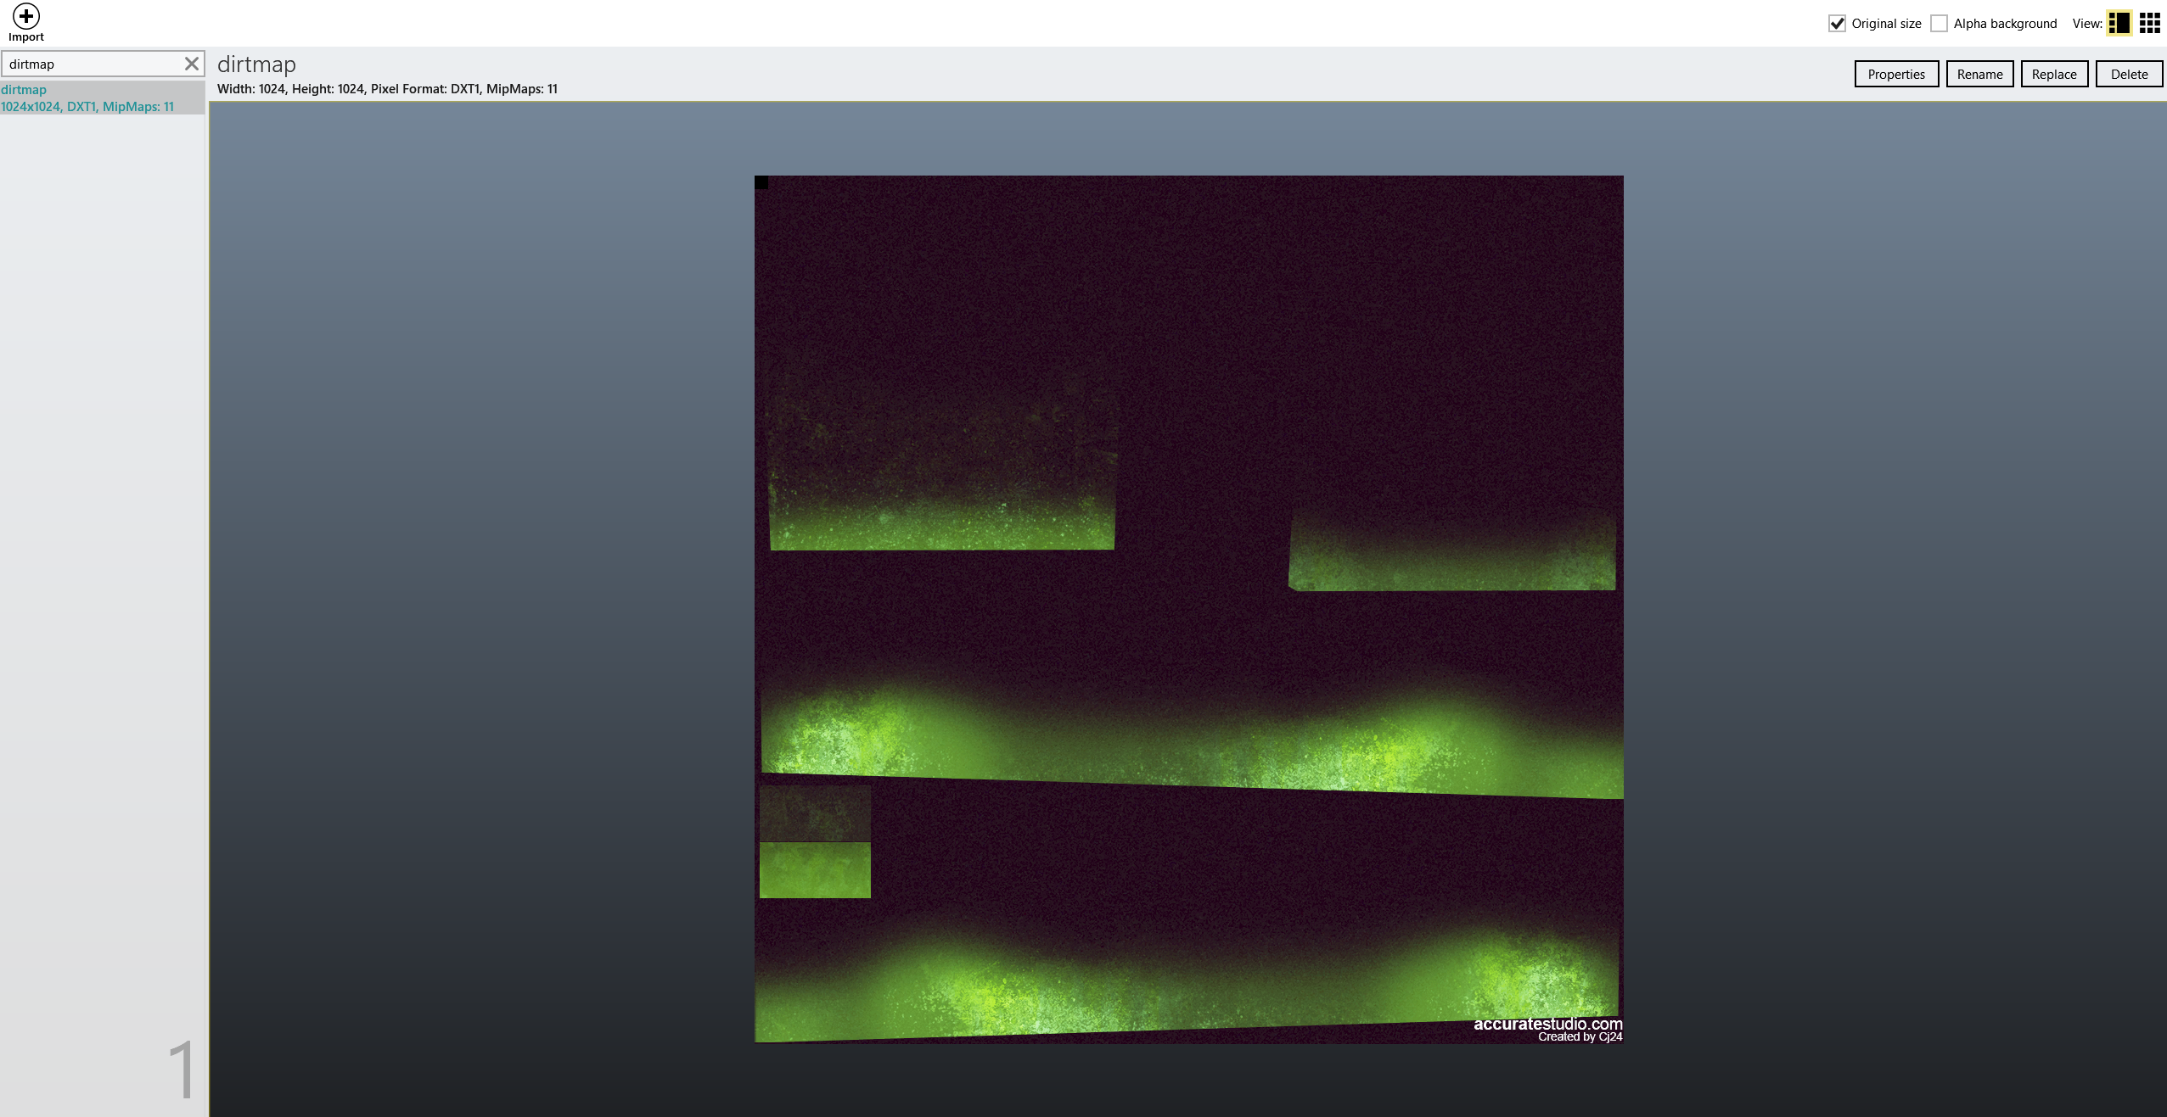Clear the dirtmap search text
The height and width of the screenshot is (1117, 2167).
pos(191,64)
